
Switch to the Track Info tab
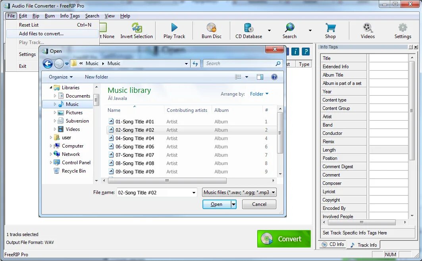click(363, 245)
